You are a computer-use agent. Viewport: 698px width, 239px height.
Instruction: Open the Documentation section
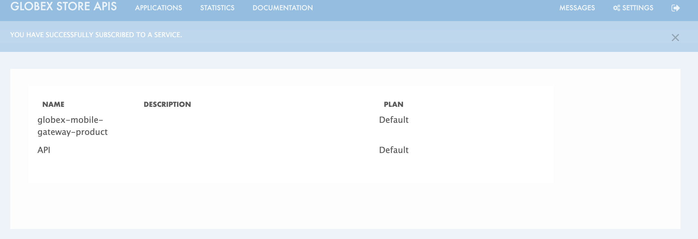283,8
